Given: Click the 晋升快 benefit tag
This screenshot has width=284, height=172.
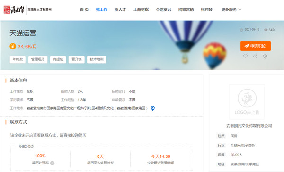Looking at the screenshot, I should tap(76, 59).
